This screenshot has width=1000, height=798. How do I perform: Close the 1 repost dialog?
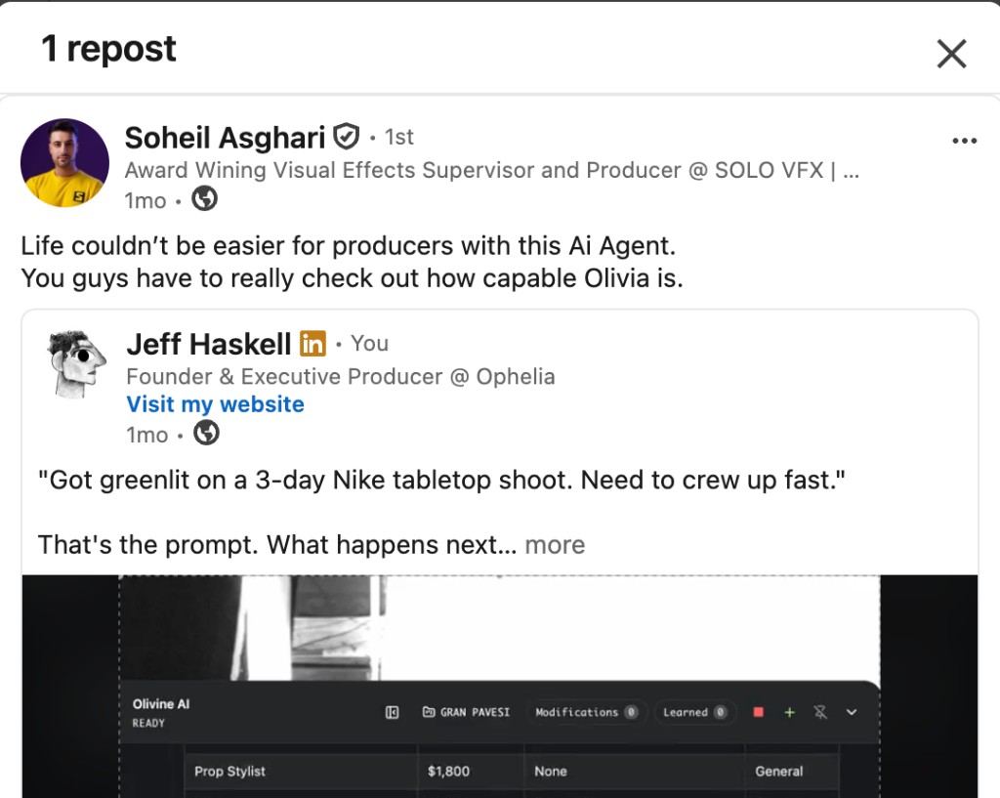(951, 54)
